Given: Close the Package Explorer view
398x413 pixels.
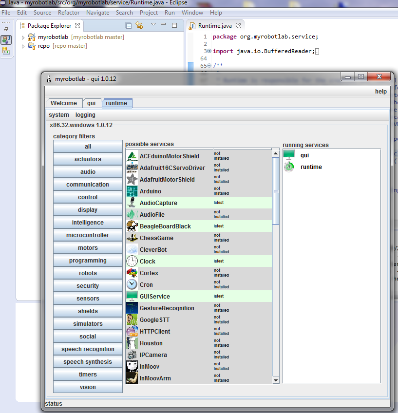Looking at the screenshot, I should click(77, 26).
